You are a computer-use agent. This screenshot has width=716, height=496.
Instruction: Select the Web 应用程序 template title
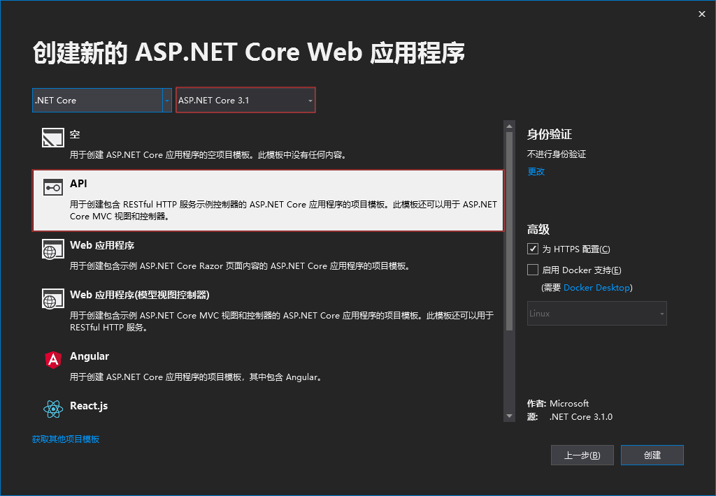102,245
